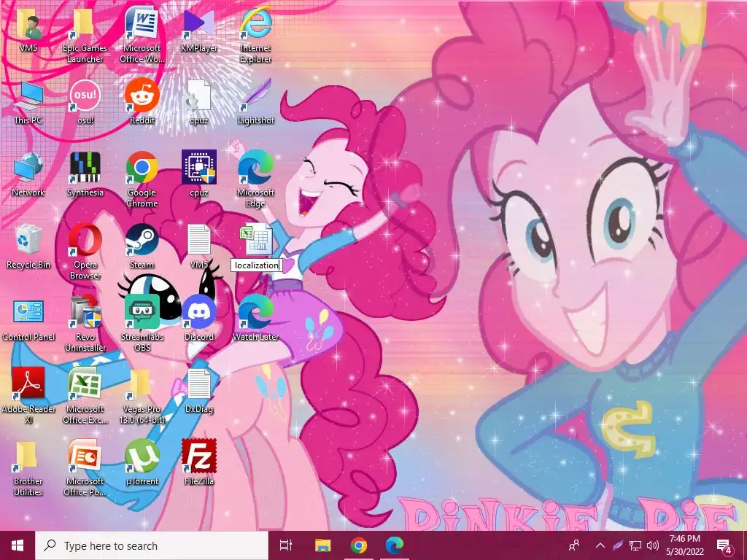Click the Lightshot feather tray icon
Viewport: 747px width, 560px height.
[618, 545]
